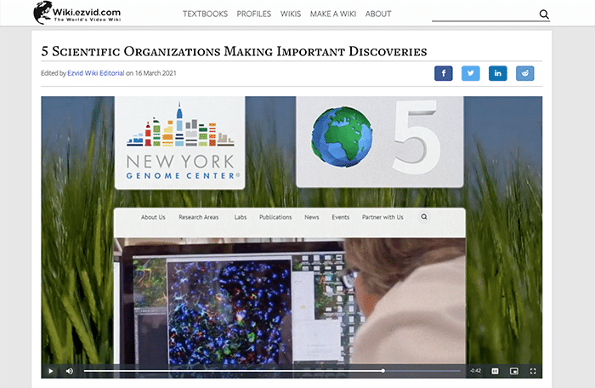Share the article on LinkedIn
595x388 pixels.
(498, 73)
